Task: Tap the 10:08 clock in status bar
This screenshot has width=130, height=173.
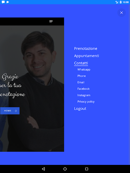Action: click(126, 2)
